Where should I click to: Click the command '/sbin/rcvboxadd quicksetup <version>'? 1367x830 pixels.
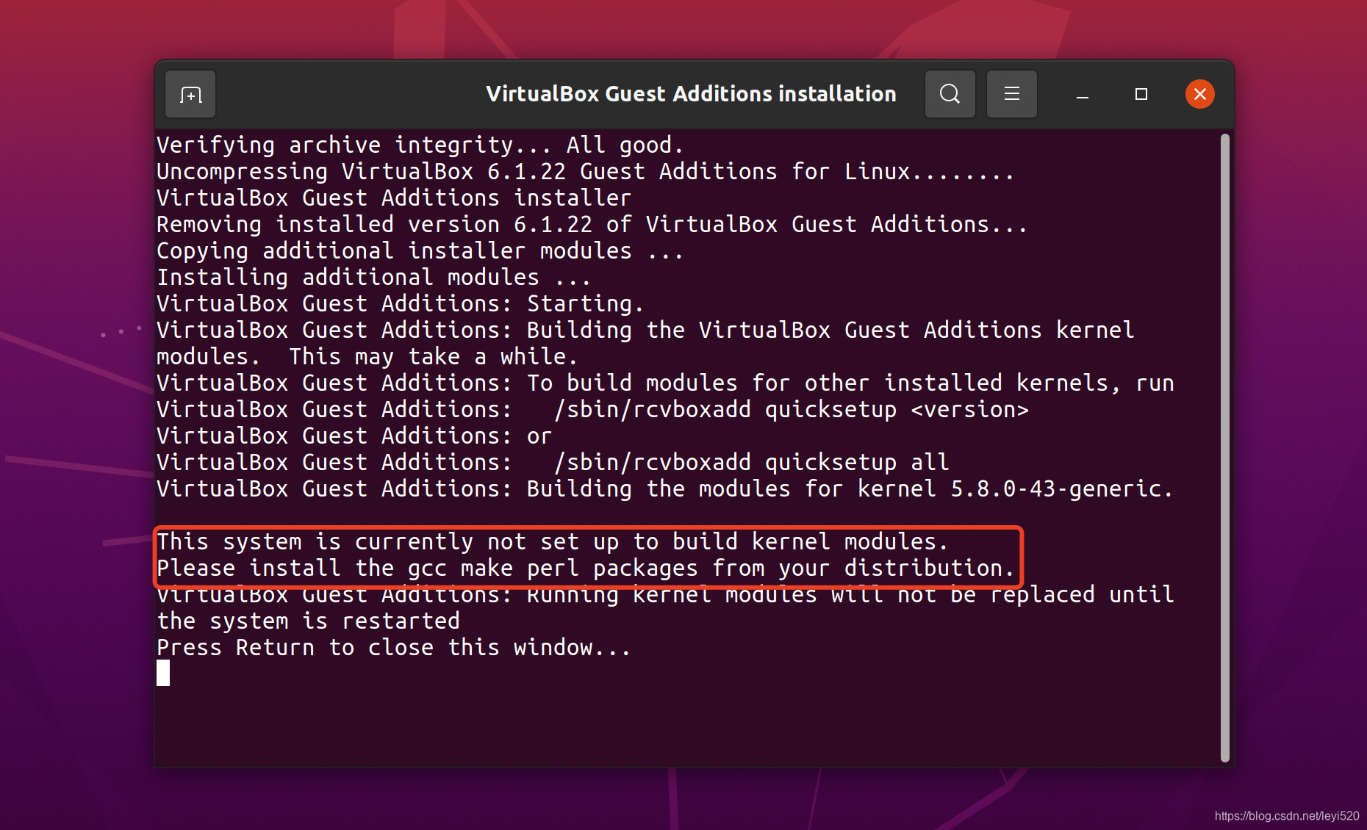point(792,409)
